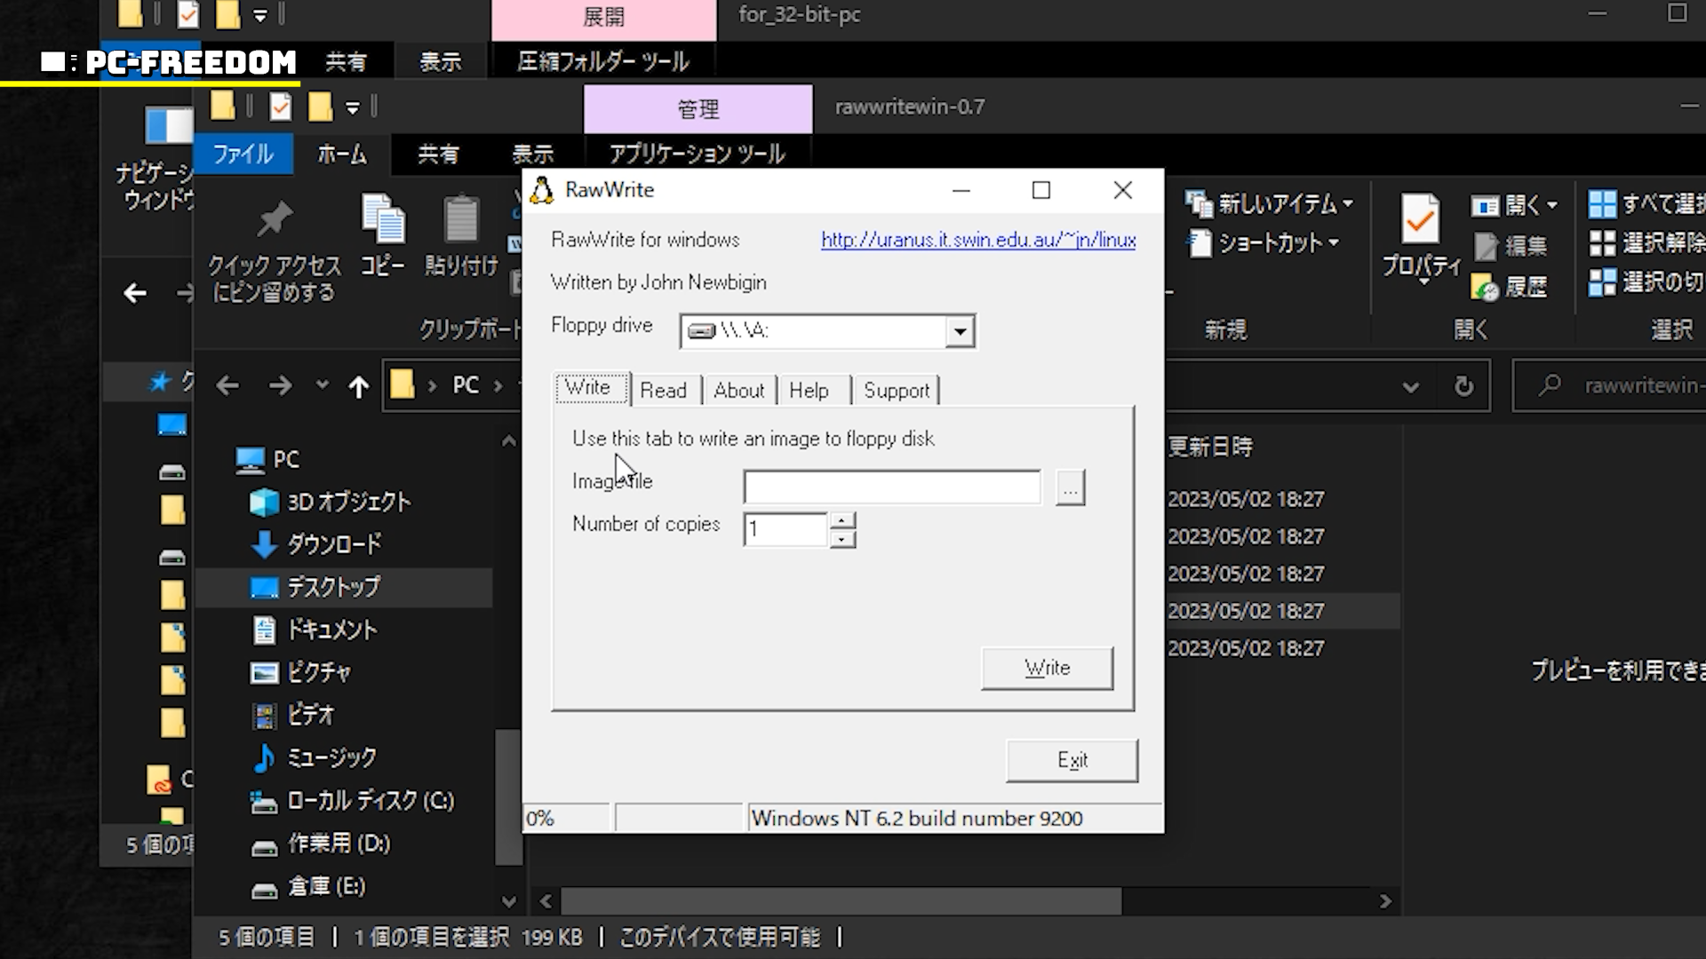Image resolution: width=1706 pixels, height=959 pixels.
Task: Click the Select All icon in ribbon
Action: pyautogui.click(x=1602, y=204)
